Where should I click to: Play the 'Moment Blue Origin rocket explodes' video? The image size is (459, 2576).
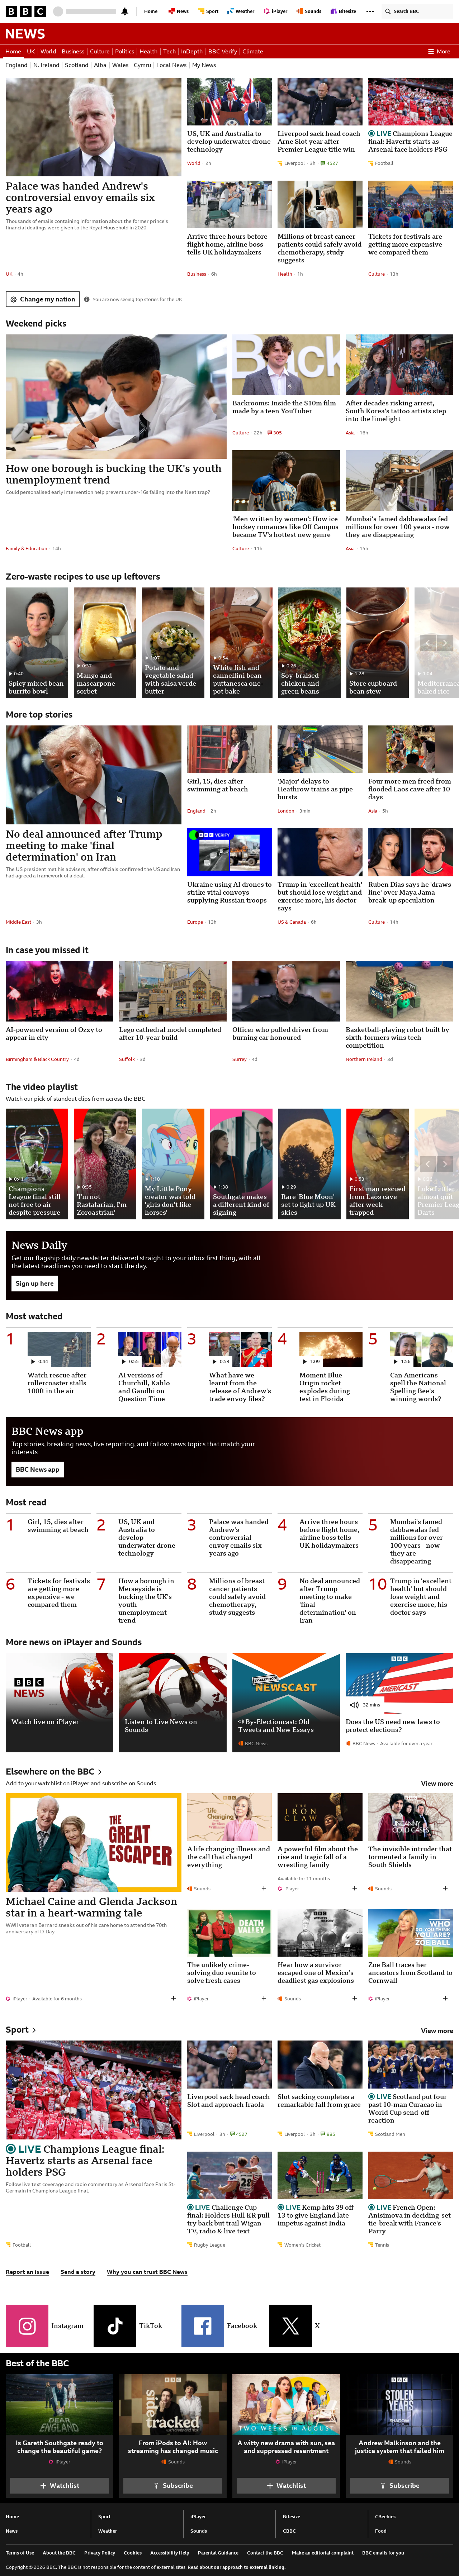[331, 1350]
